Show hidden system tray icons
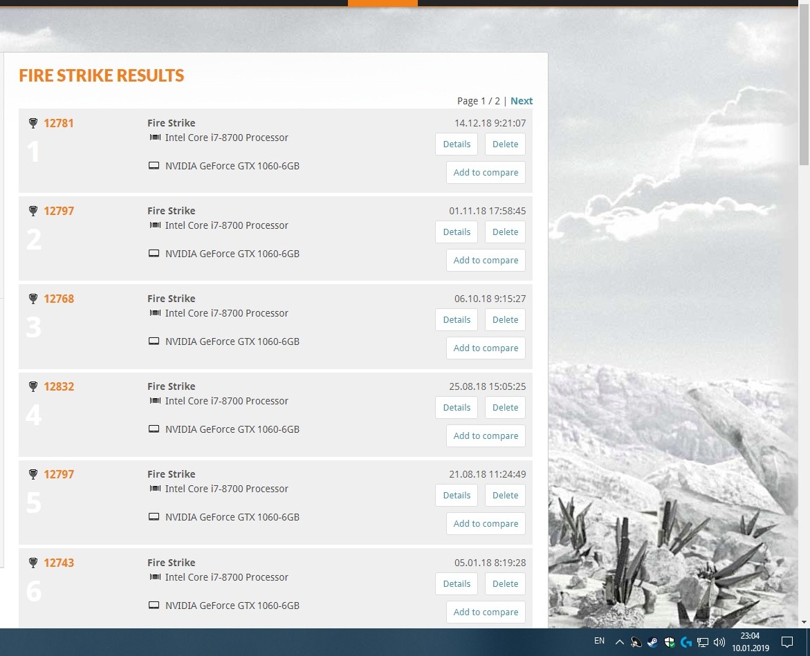 coord(619,642)
